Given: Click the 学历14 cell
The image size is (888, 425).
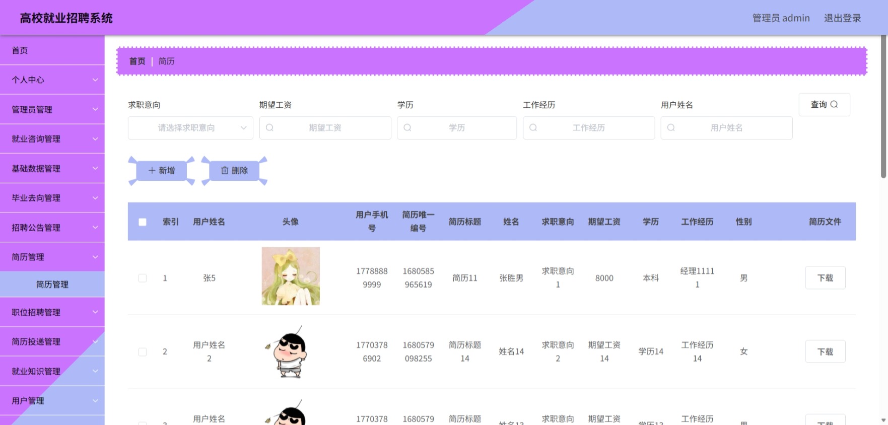Looking at the screenshot, I should tap(651, 351).
